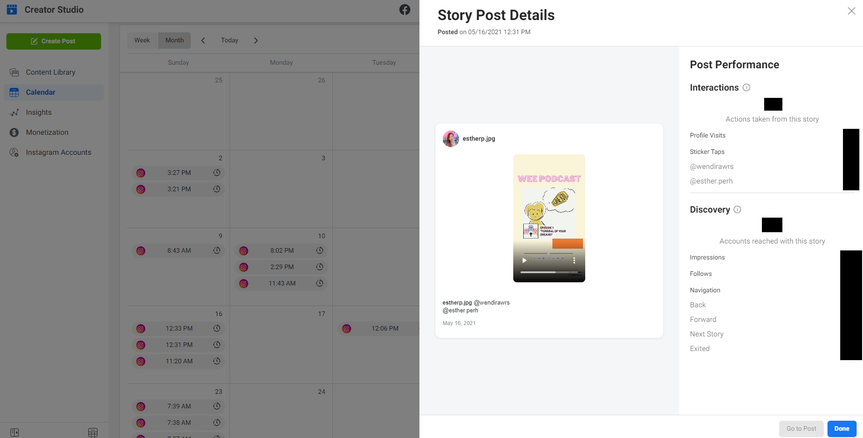Close the Story Post Details panel

coord(851,11)
